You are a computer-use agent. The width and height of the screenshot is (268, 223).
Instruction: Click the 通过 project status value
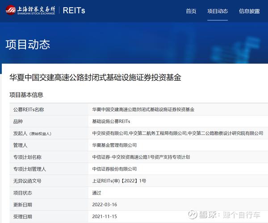[x=96, y=193]
